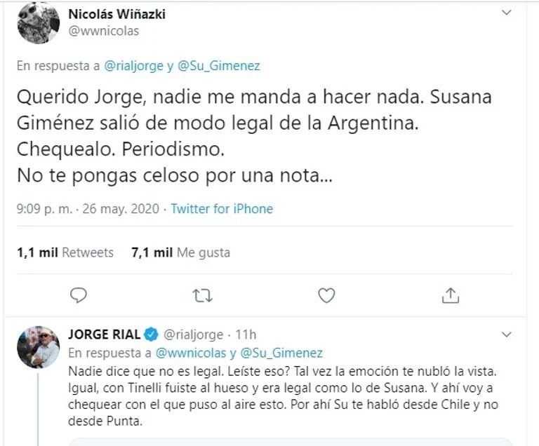
Task: Open Jorge Rial's avatar photo
Action: (38, 346)
